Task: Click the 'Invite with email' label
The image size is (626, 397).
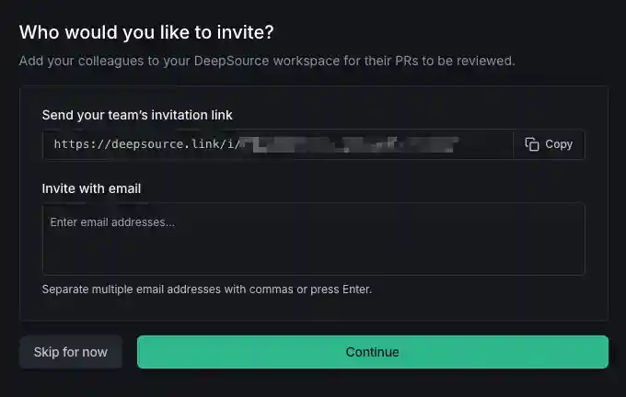Action: tap(91, 188)
